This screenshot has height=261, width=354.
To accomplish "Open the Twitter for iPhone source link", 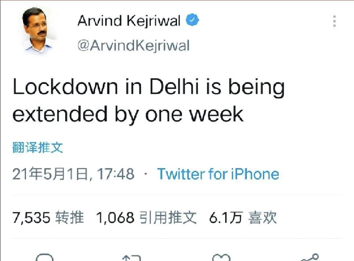I will tap(218, 175).
